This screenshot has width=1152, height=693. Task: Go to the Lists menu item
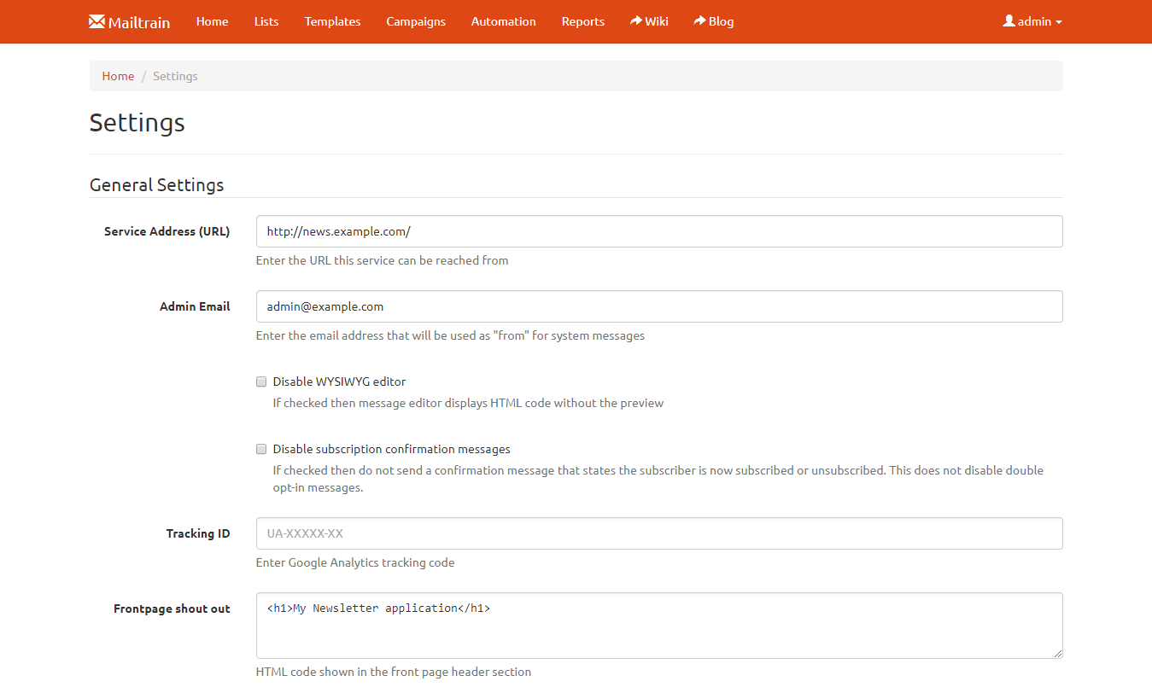266,21
